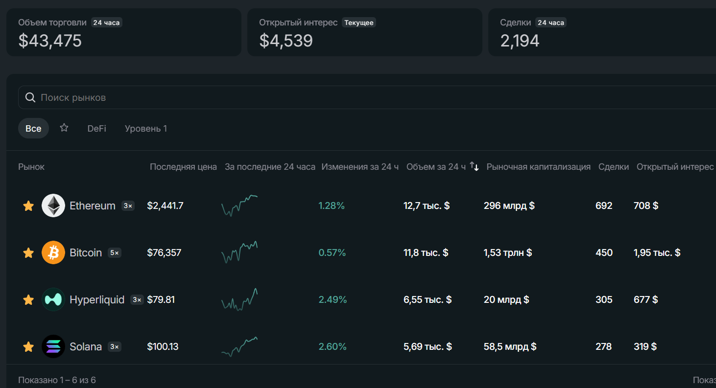Click the Показано 1 – 6 из 6 text
The width and height of the screenshot is (716, 388).
pos(57,380)
